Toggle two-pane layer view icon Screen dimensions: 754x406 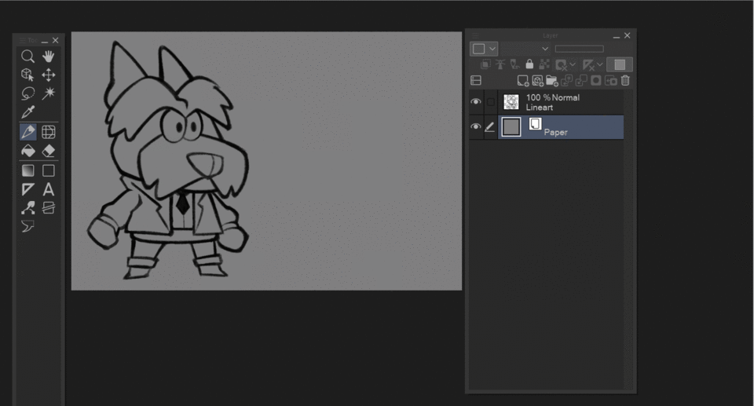[476, 80]
